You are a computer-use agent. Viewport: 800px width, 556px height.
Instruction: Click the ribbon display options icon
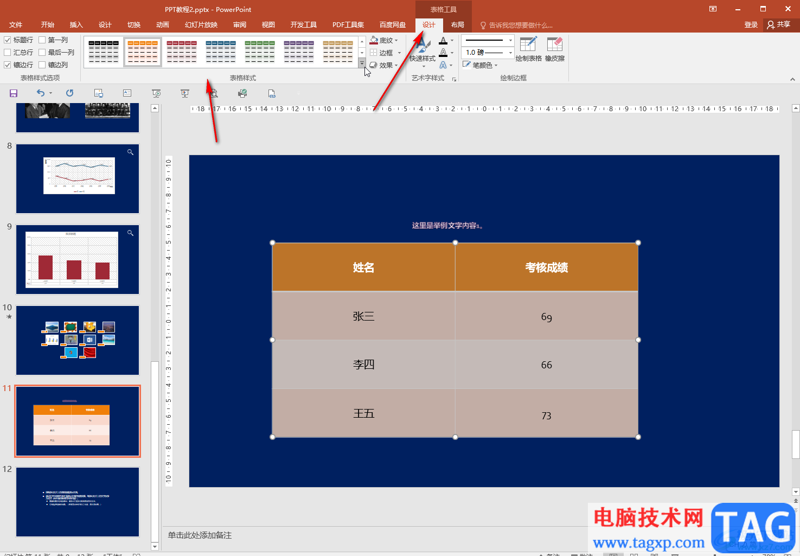(x=713, y=9)
